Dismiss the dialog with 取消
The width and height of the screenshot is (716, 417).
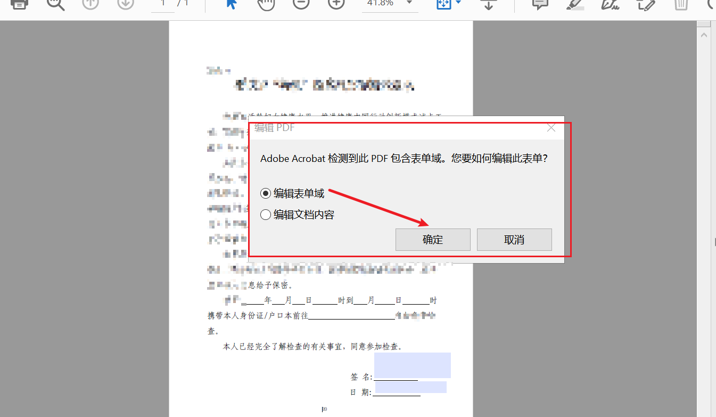pos(514,240)
